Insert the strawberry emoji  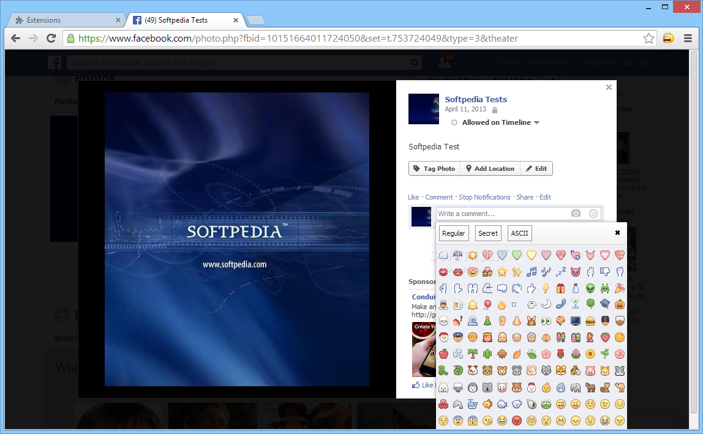tap(605, 338)
